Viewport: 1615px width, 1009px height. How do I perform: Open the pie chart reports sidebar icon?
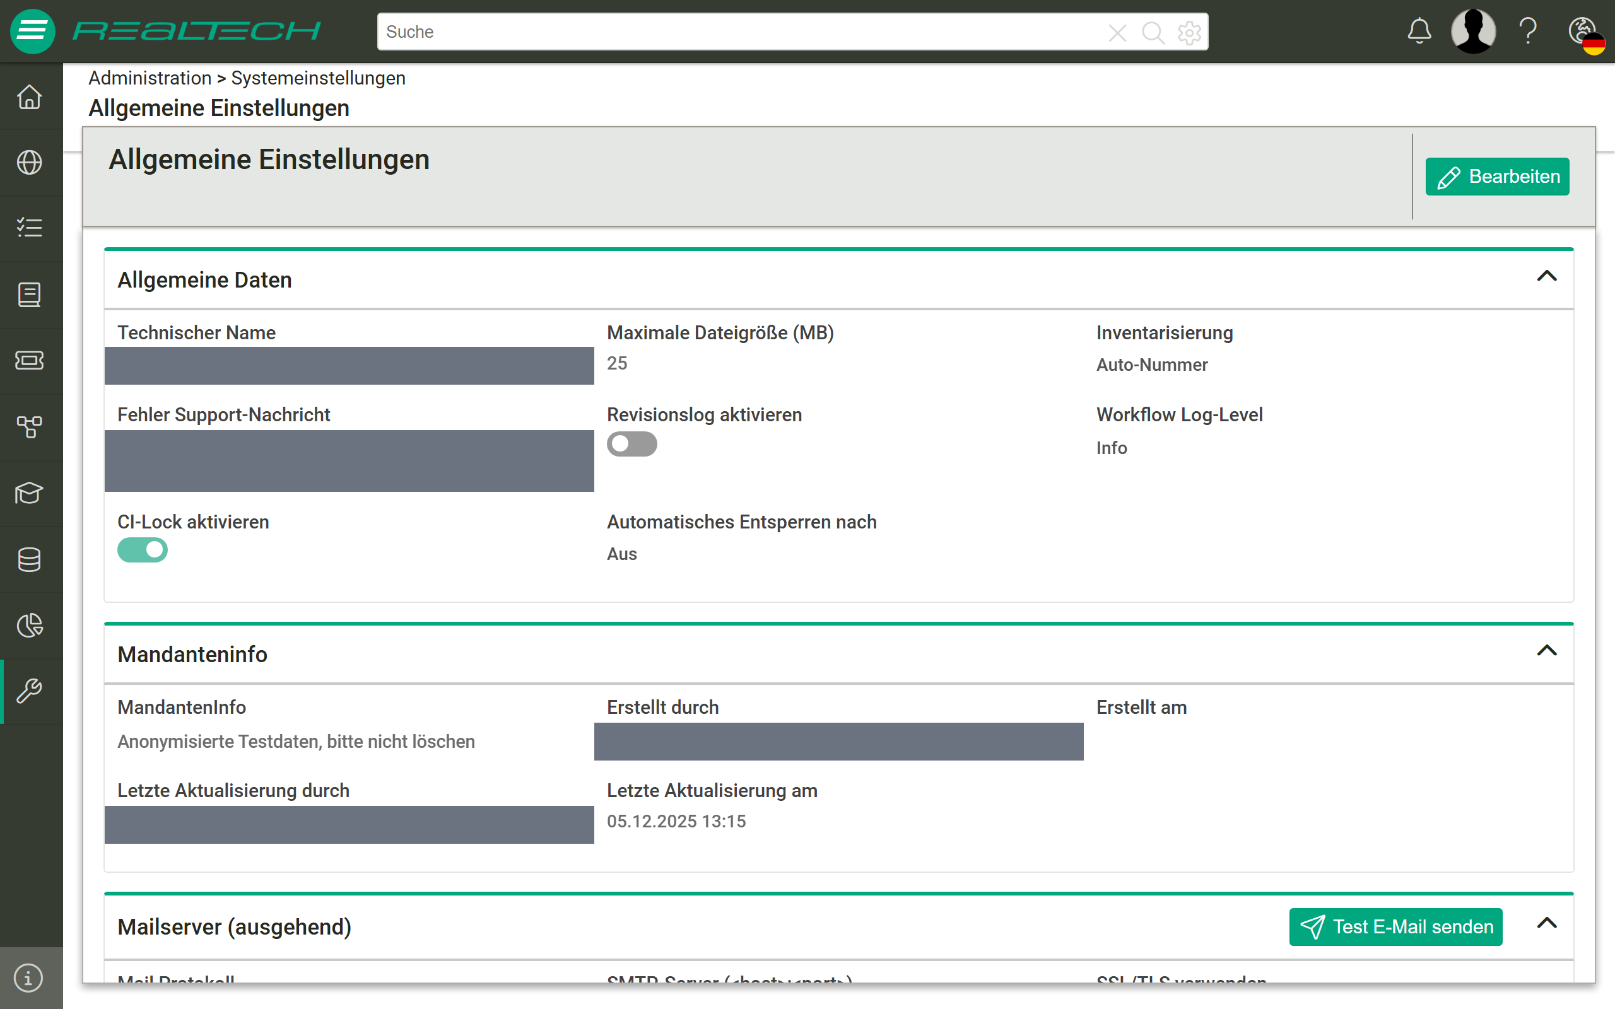(x=30, y=626)
